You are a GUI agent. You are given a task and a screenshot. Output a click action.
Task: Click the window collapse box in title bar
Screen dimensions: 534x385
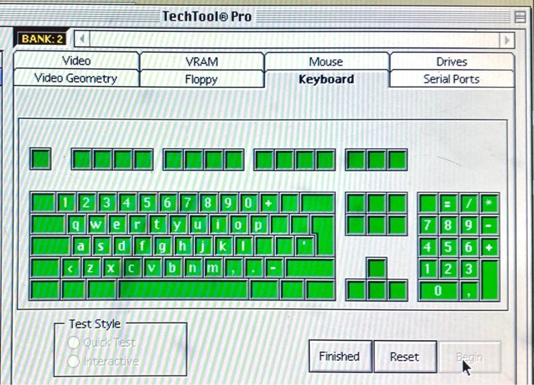(x=520, y=17)
